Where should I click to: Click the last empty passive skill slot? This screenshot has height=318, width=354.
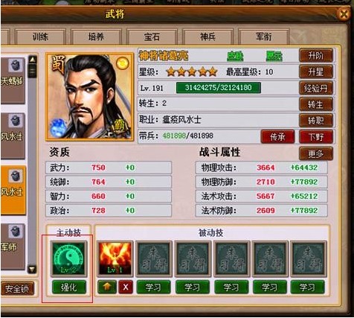pos(309,258)
